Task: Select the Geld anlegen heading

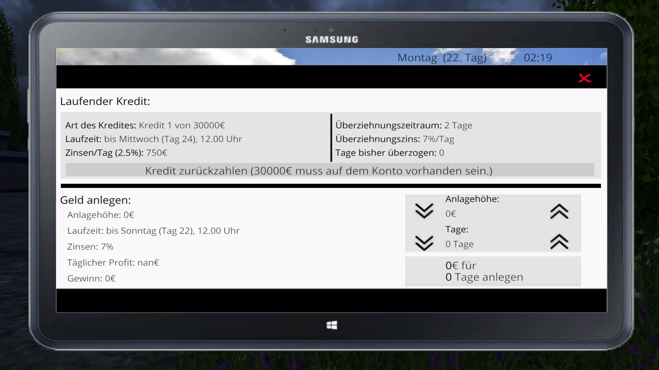Action: click(96, 200)
